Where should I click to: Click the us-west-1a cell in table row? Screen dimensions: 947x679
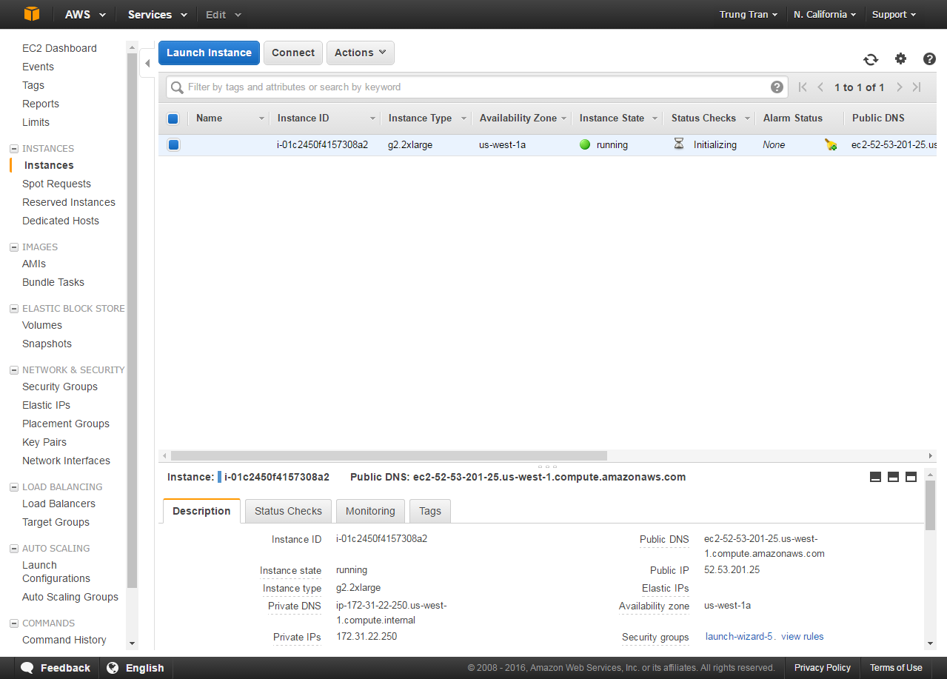tap(502, 144)
